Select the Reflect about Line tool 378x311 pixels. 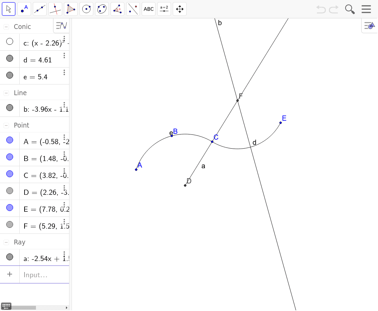[133, 9]
